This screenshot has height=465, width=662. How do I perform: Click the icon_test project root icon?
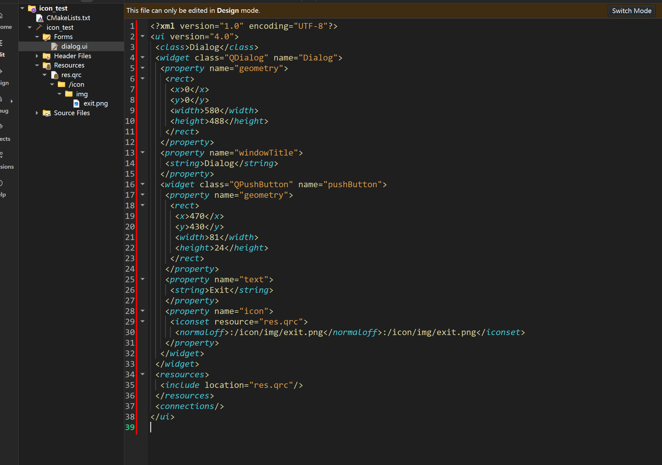click(32, 8)
